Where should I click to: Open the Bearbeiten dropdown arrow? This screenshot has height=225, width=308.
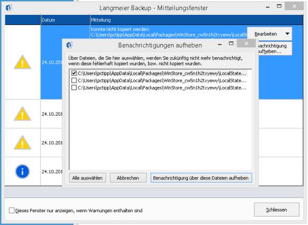coord(287,34)
